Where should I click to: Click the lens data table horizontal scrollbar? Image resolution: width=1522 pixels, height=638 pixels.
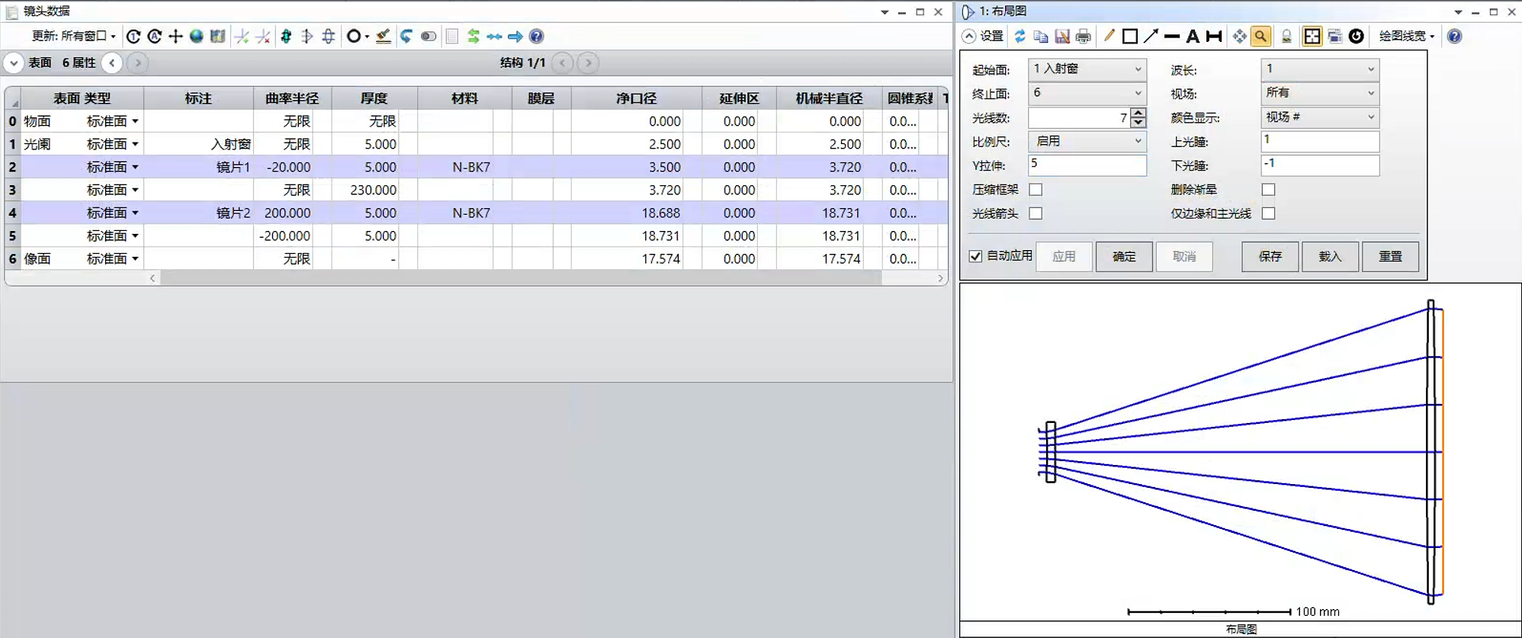click(521, 278)
